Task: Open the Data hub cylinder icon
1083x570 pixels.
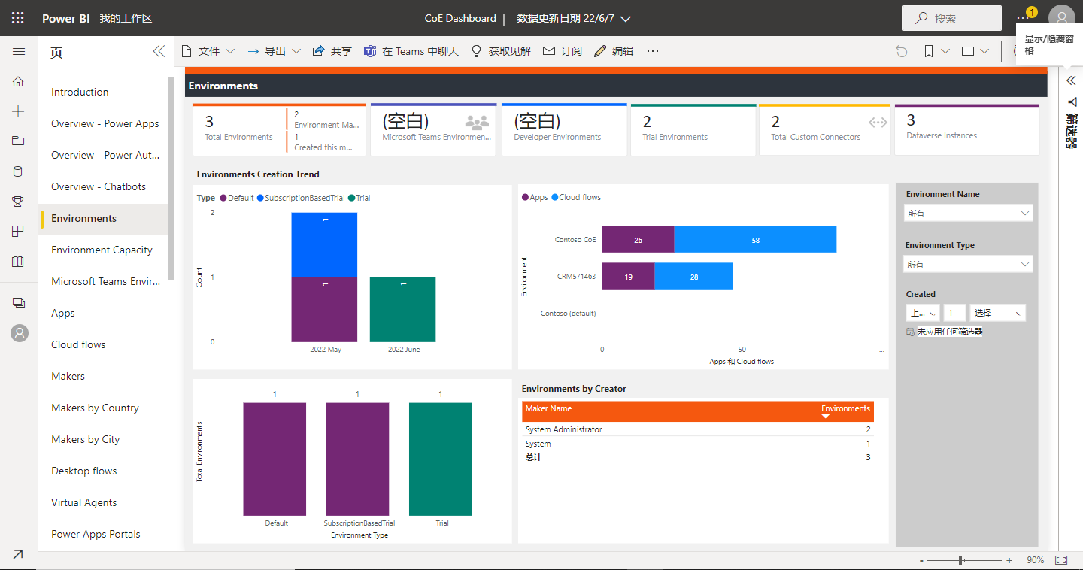Action: tap(19, 171)
